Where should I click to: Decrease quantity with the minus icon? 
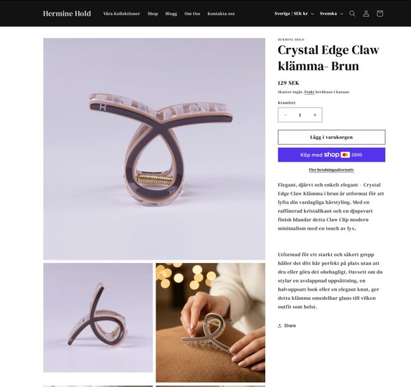coord(286,115)
